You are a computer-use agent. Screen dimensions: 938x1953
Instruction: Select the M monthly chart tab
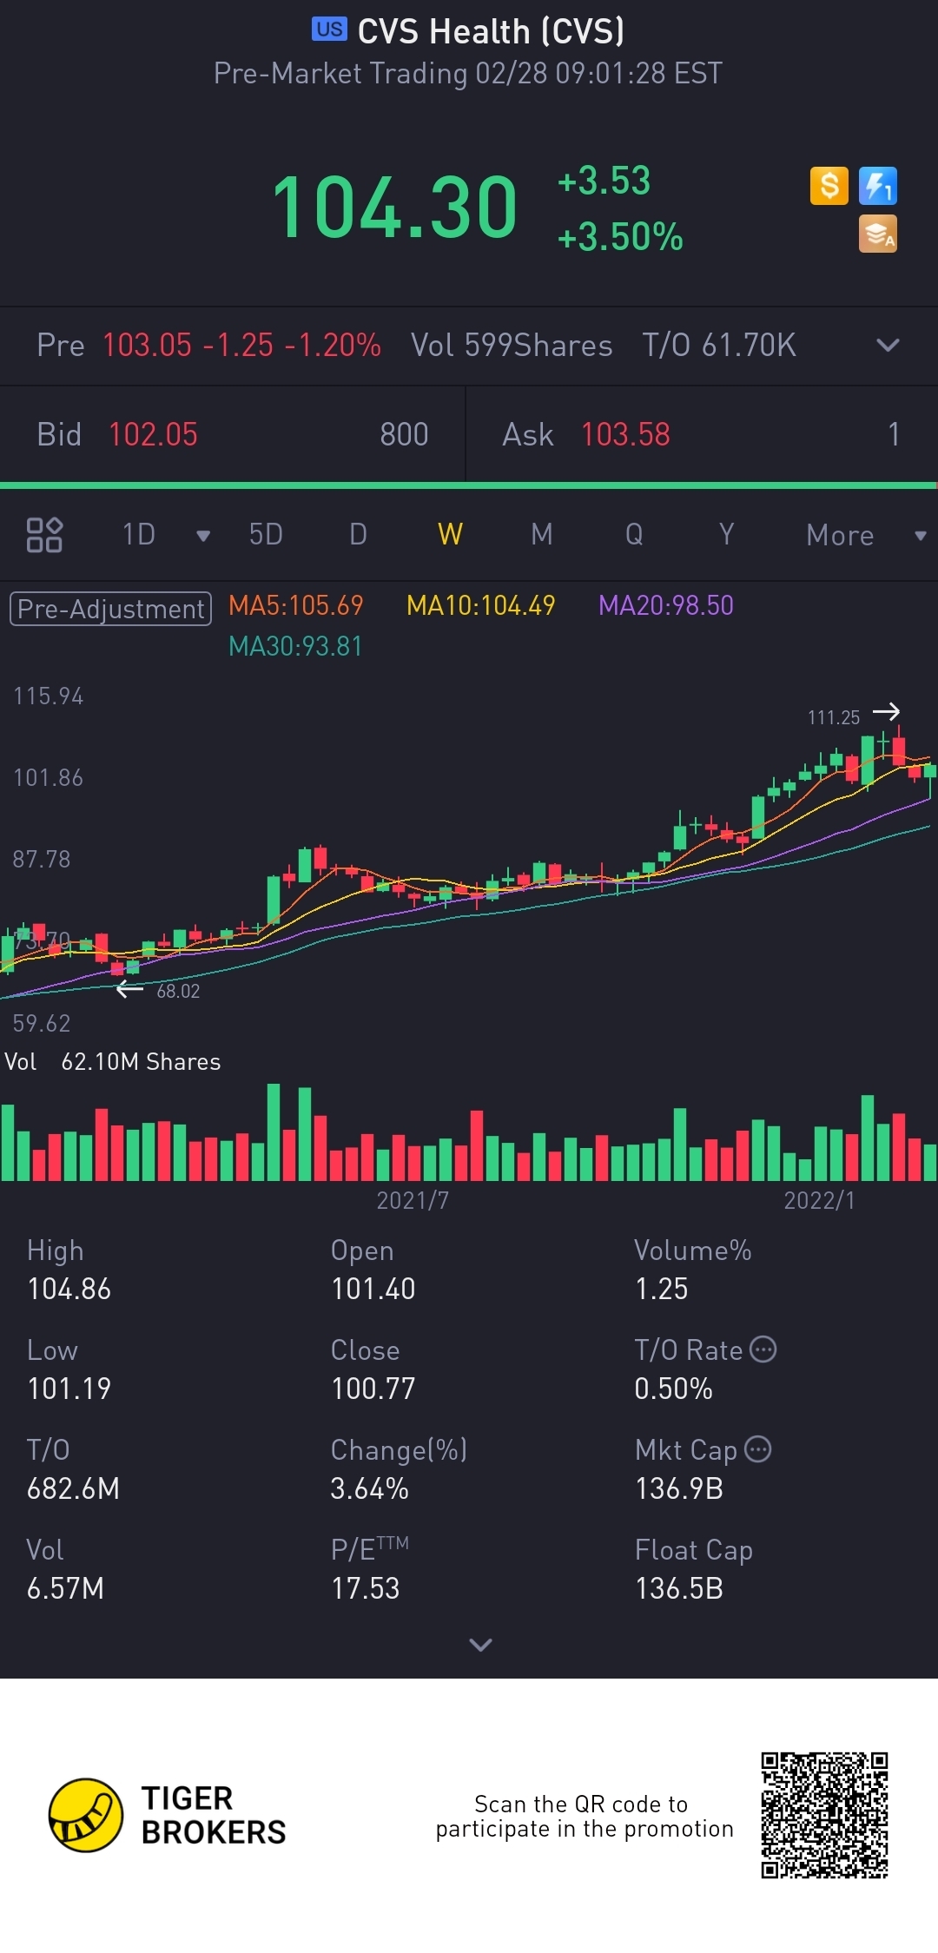542,535
